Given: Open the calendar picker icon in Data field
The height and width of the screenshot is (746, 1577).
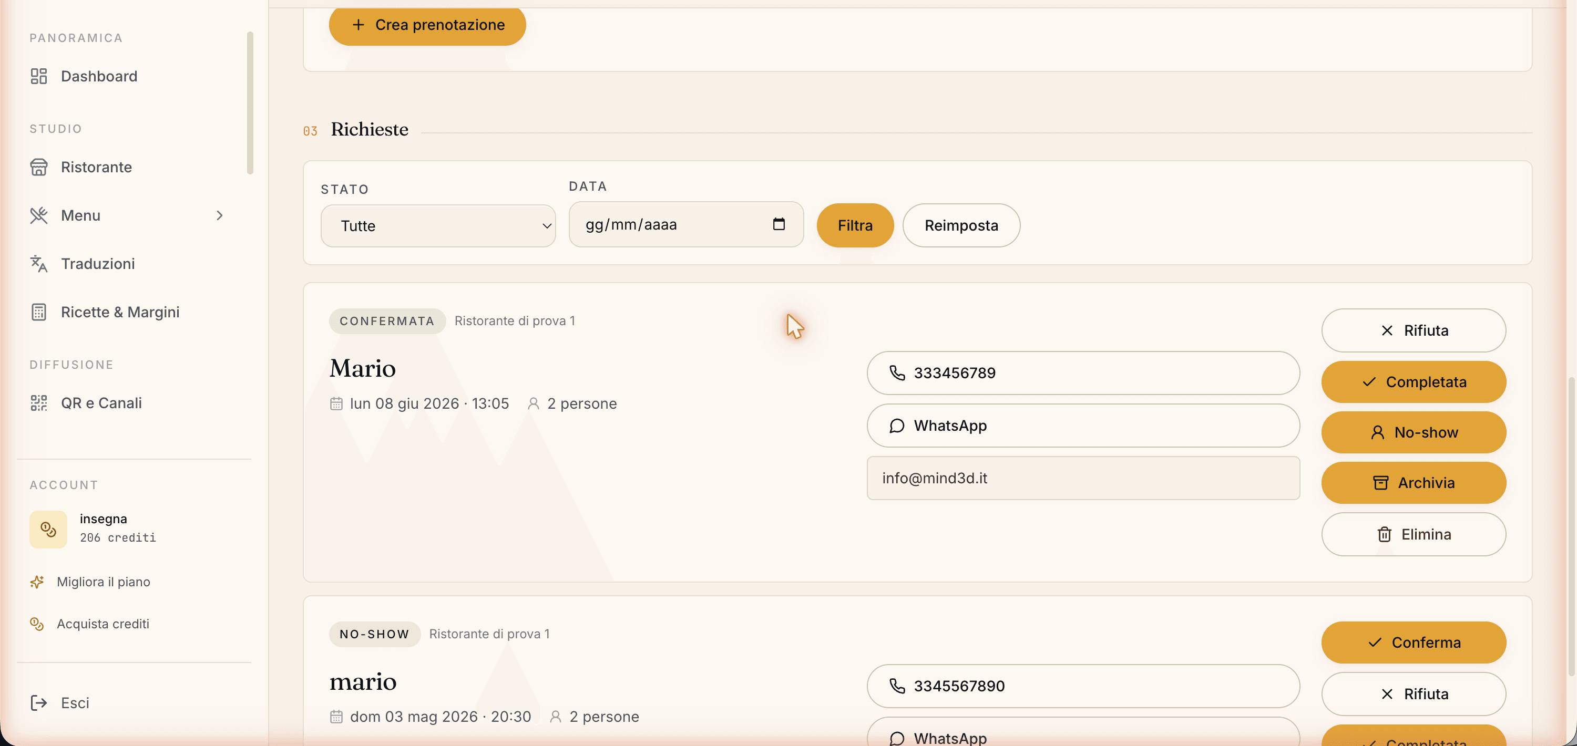Looking at the screenshot, I should (x=778, y=224).
